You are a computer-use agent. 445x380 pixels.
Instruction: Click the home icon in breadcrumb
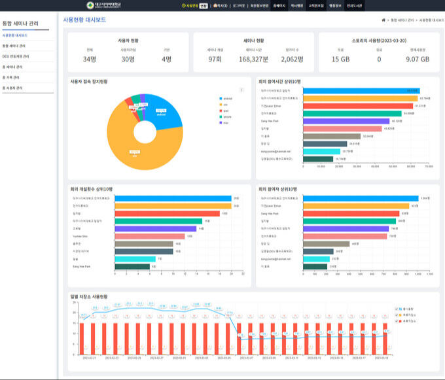click(383, 20)
